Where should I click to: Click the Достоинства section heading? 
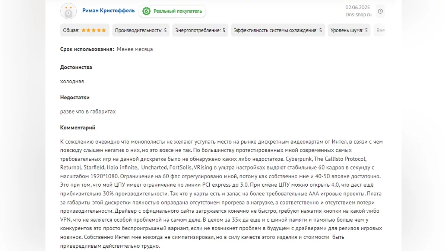coord(76,67)
